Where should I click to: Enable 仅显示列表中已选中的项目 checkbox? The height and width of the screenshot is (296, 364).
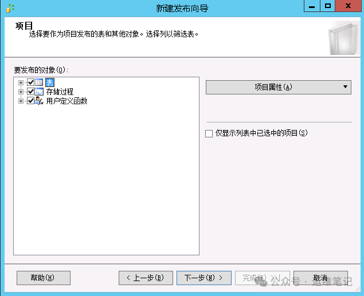209,133
